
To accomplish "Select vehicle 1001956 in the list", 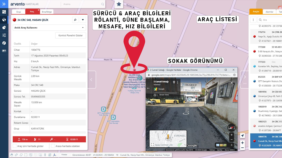I will 266,96.
